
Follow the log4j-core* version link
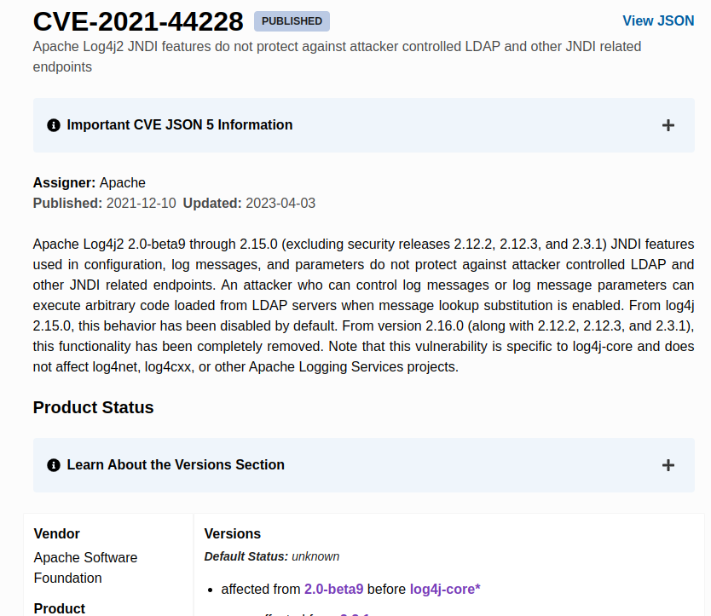tap(444, 589)
